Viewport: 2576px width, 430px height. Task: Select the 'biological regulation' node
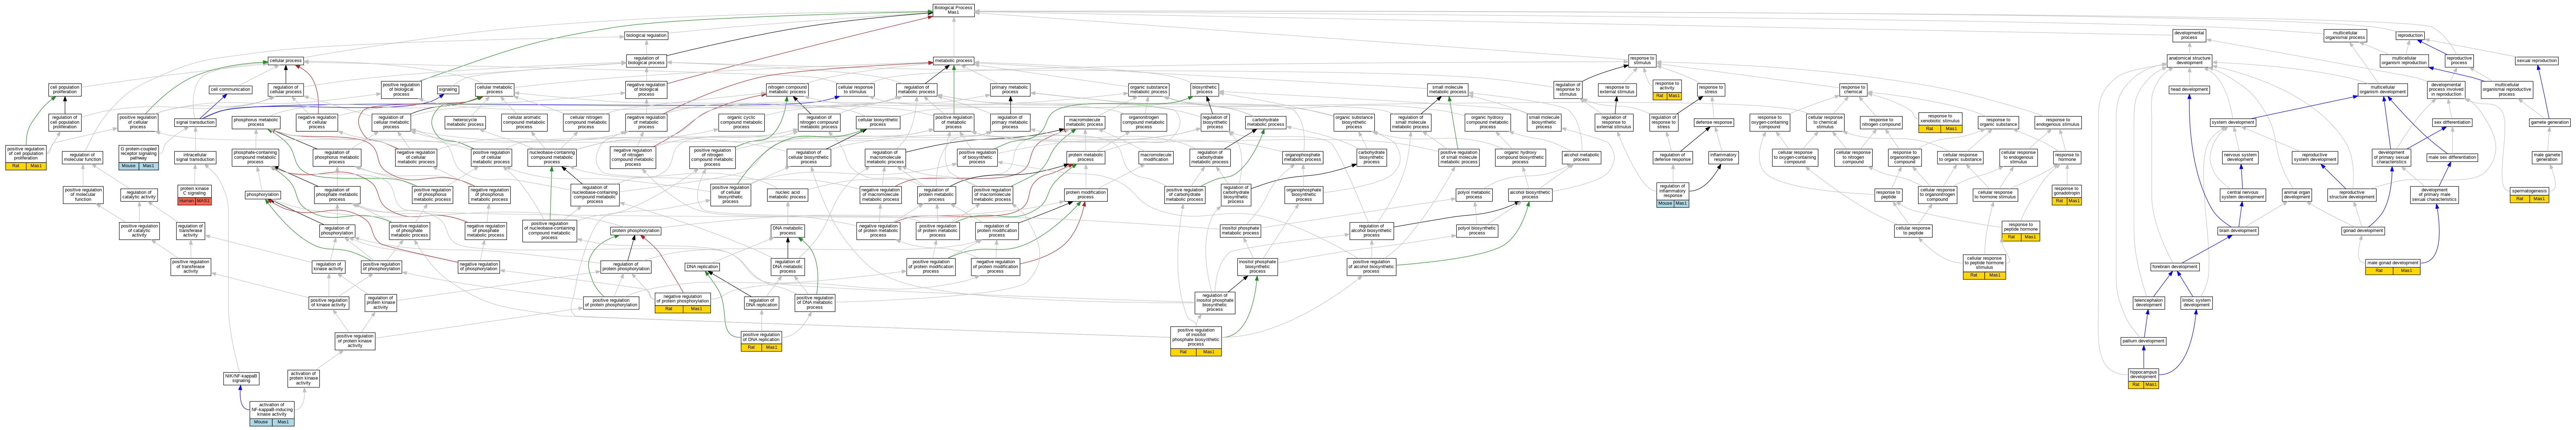click(x=646, y=35)
